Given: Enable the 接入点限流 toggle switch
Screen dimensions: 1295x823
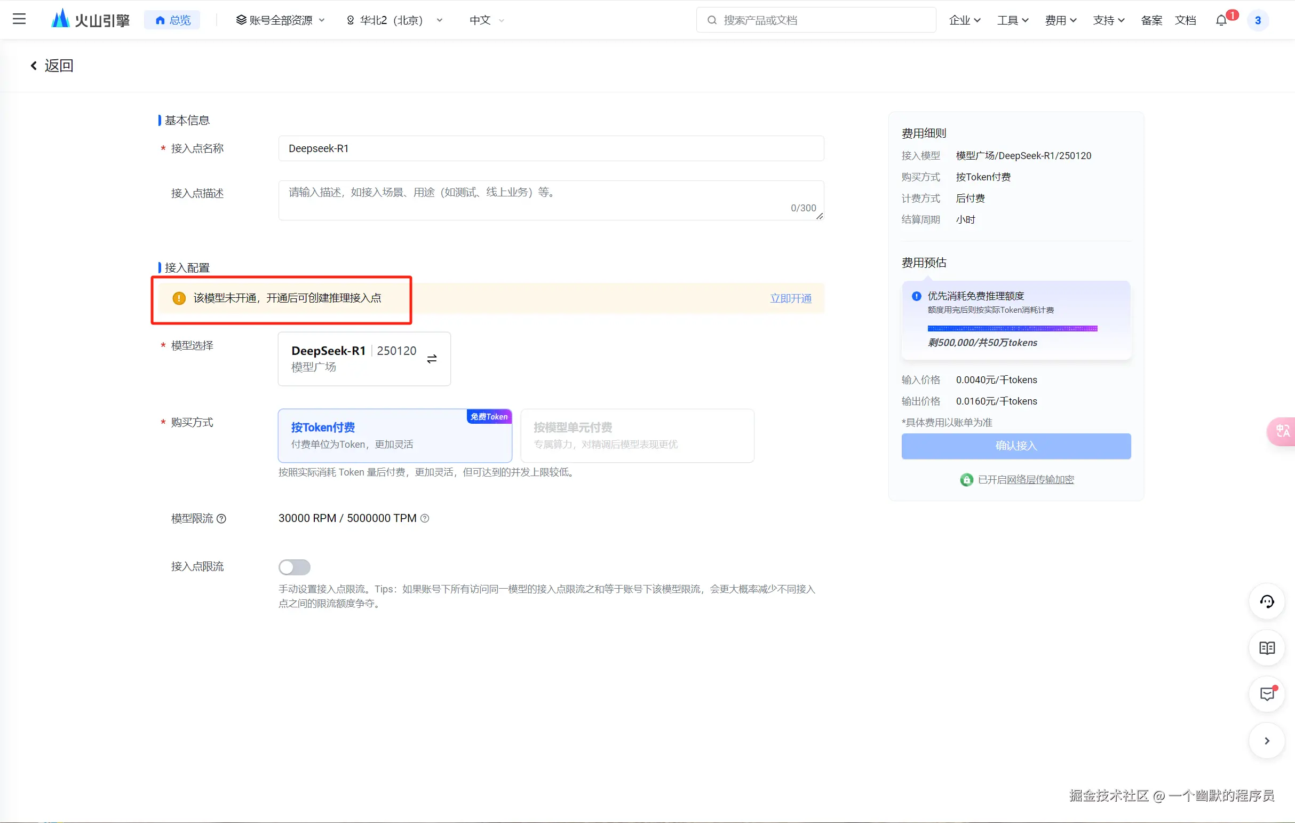Looking at the screenshot, I should [294, 567].
